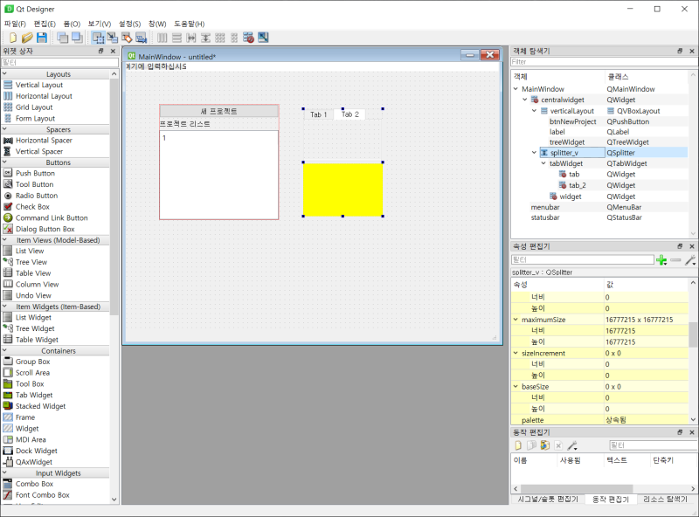699x517 pixels.
Task: Float the 위젯 상자 dock panel
Action: point(100,52)
